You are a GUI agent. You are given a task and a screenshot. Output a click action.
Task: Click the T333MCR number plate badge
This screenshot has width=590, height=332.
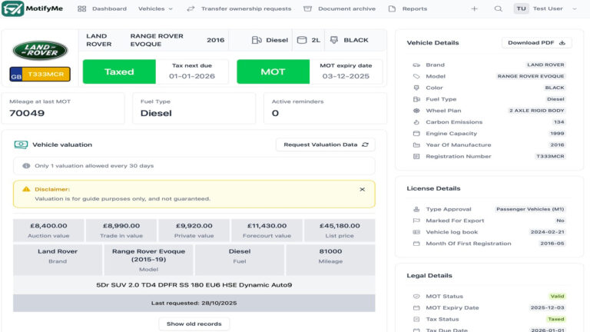[x=40, y=74]
